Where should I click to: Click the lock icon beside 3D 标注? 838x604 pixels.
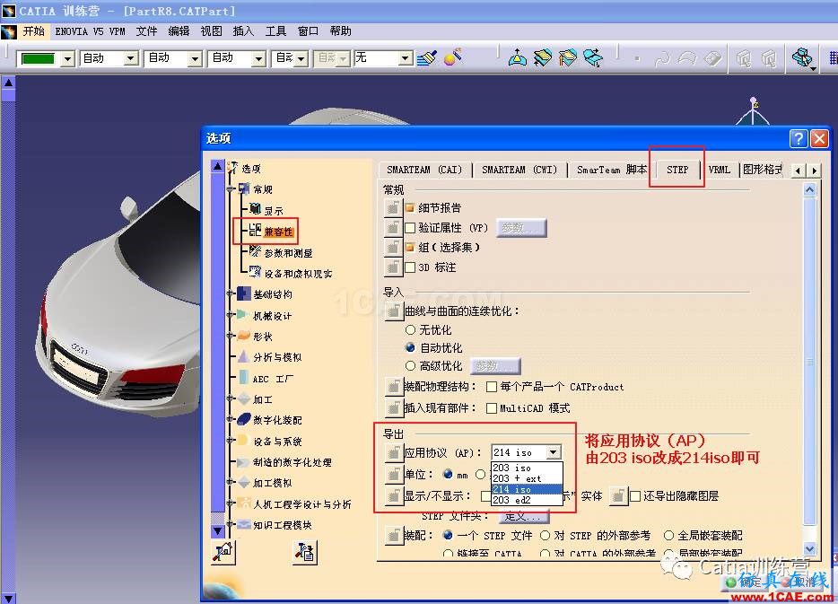(x=393, y=267)
